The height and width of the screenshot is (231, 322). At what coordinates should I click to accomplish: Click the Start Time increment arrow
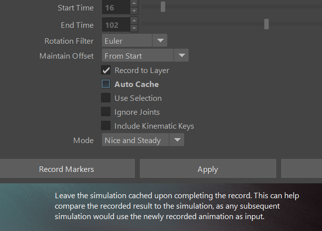click(x=134, y=4)
